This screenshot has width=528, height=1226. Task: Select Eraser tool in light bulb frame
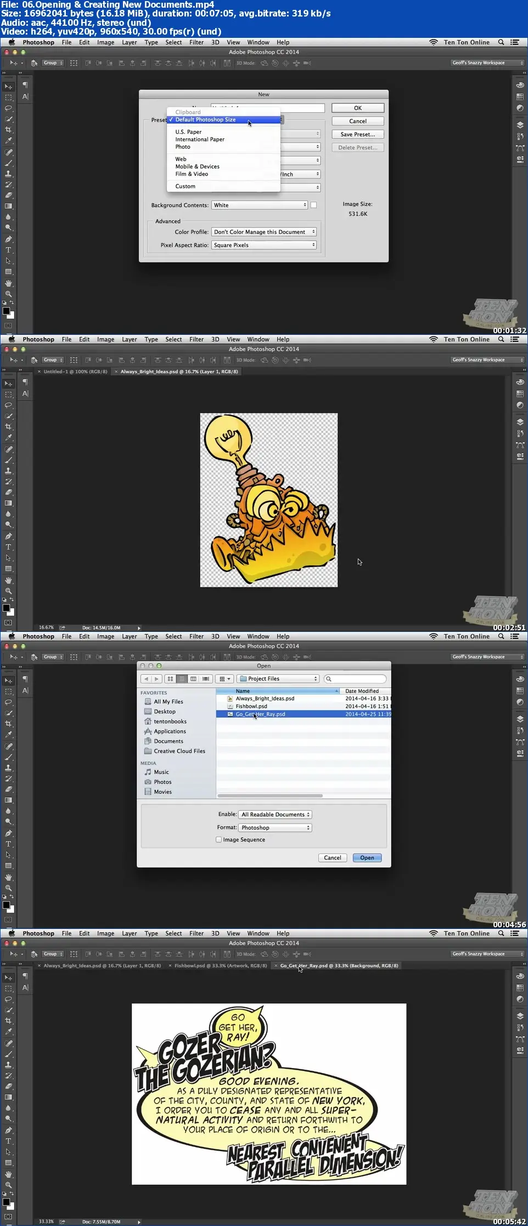(x=8, y=492)
